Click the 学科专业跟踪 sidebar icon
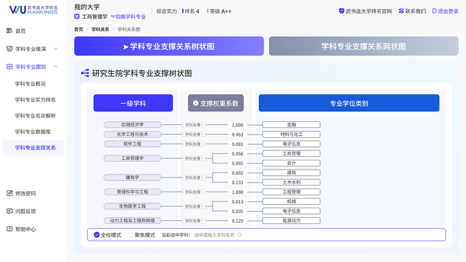466x262 pixels. click(x=10, y=67)
